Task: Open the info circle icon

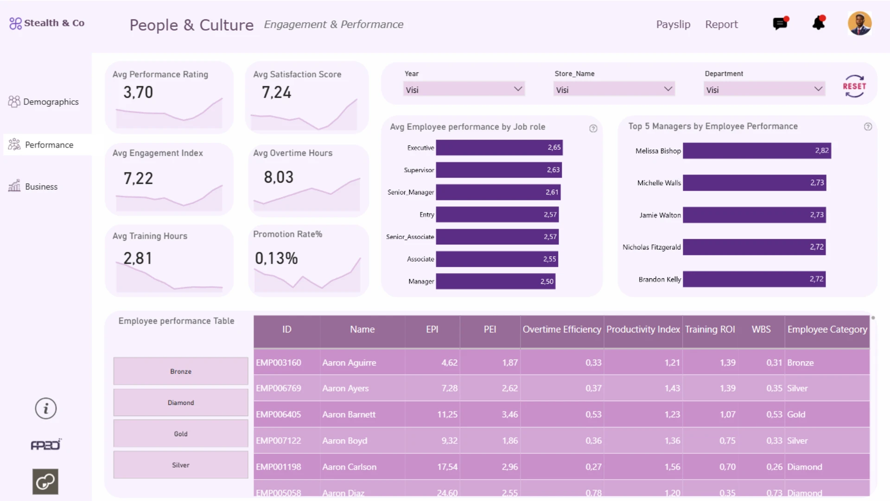Action: [45, 409]
